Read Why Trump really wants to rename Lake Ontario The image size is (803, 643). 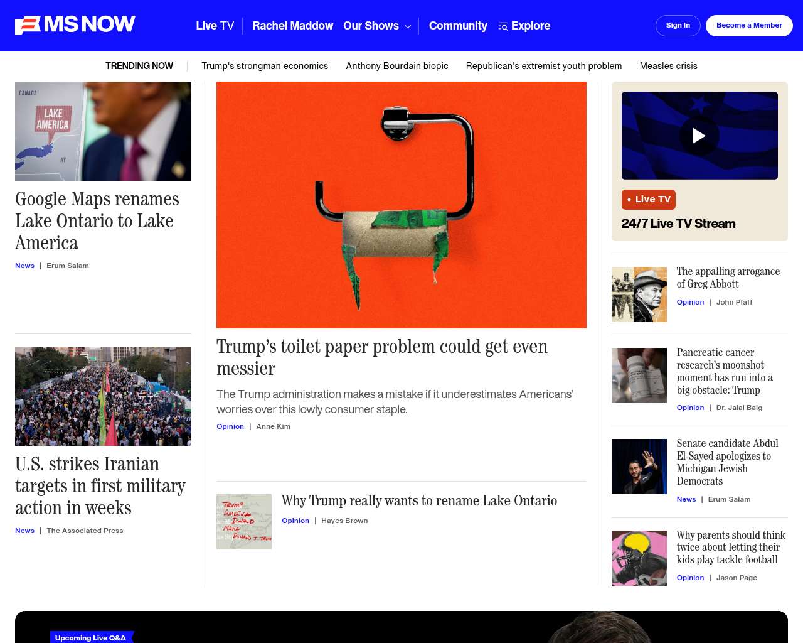click(419, 500)
